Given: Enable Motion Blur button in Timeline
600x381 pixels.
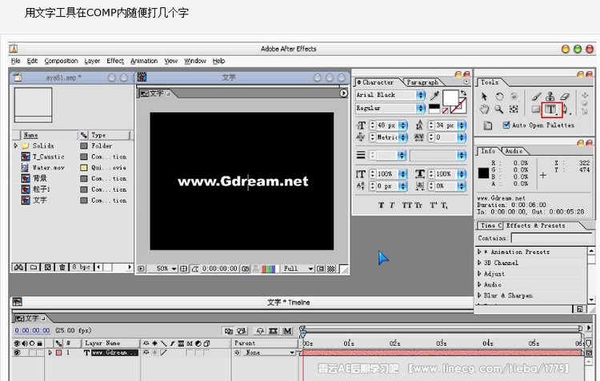Looking at the screenshot, I should [287, 331].
